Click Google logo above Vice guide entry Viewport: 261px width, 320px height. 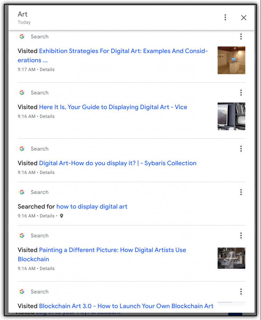[x=22, y=93]
